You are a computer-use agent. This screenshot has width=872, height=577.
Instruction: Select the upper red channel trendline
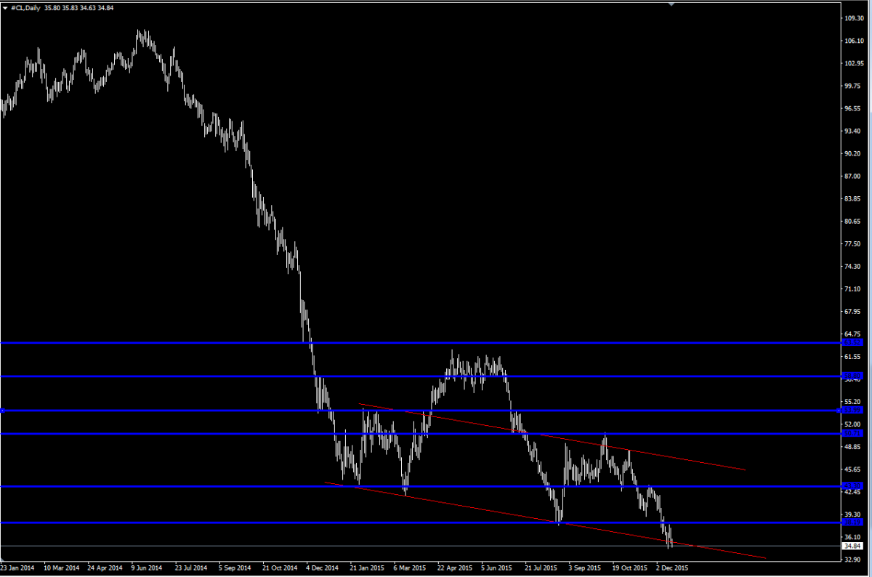[654, 453]
